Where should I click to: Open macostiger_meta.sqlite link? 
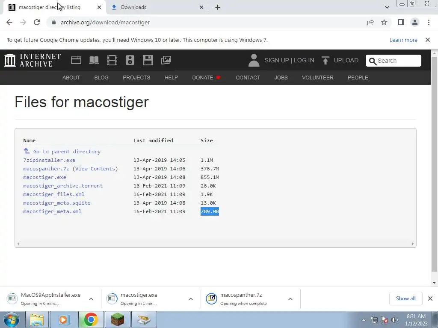pyautogui.click(x=57, y=203)
